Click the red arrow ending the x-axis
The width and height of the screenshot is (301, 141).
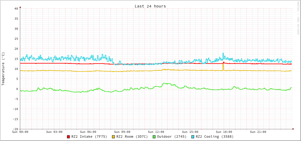(x=293, y=129)
